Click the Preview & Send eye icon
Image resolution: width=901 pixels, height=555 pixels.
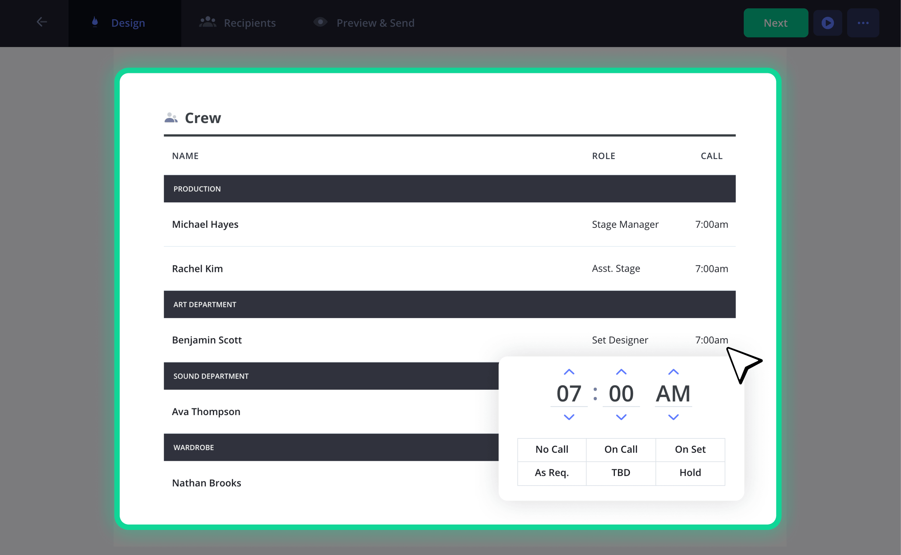coord(320,22)
